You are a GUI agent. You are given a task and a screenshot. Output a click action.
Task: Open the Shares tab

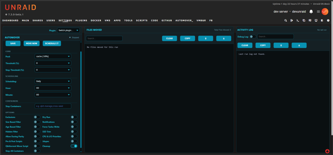point(38,21)
